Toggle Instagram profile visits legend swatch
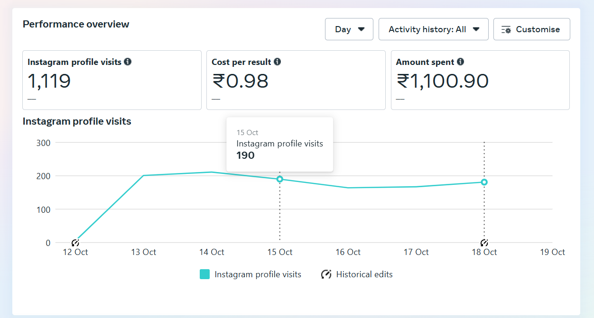Image resolution: width=594 pixels, height=318 pixels. (204, 274)
